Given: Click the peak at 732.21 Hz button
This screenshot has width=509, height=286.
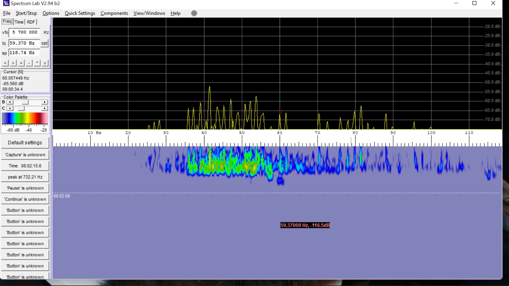Looking at the screenshot, I should pos(25,177).
